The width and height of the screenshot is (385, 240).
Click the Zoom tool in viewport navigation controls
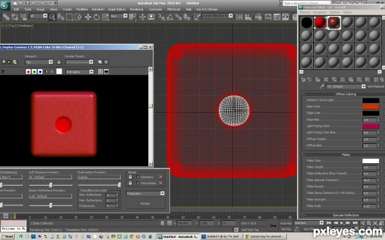[363, 223]
